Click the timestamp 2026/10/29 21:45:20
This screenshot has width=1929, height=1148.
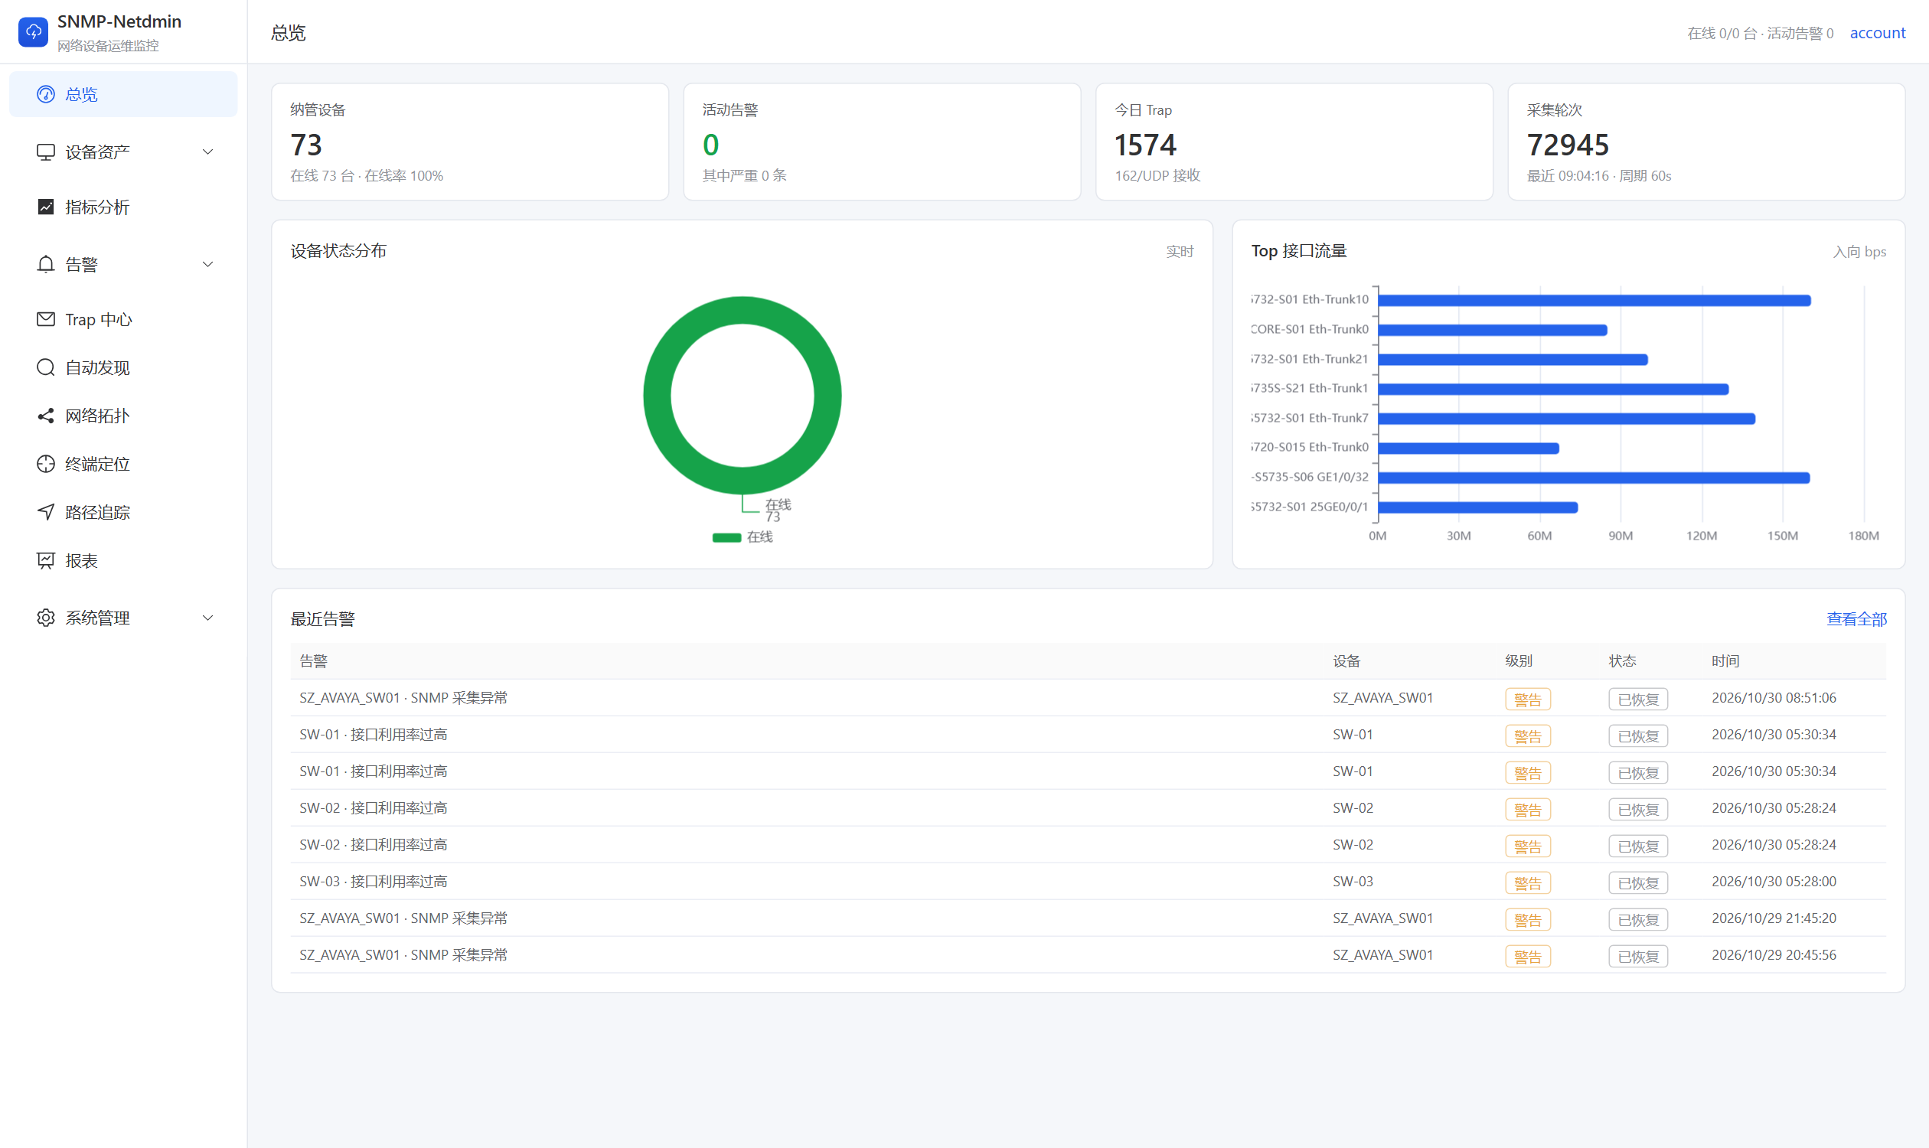[1774, 918]
